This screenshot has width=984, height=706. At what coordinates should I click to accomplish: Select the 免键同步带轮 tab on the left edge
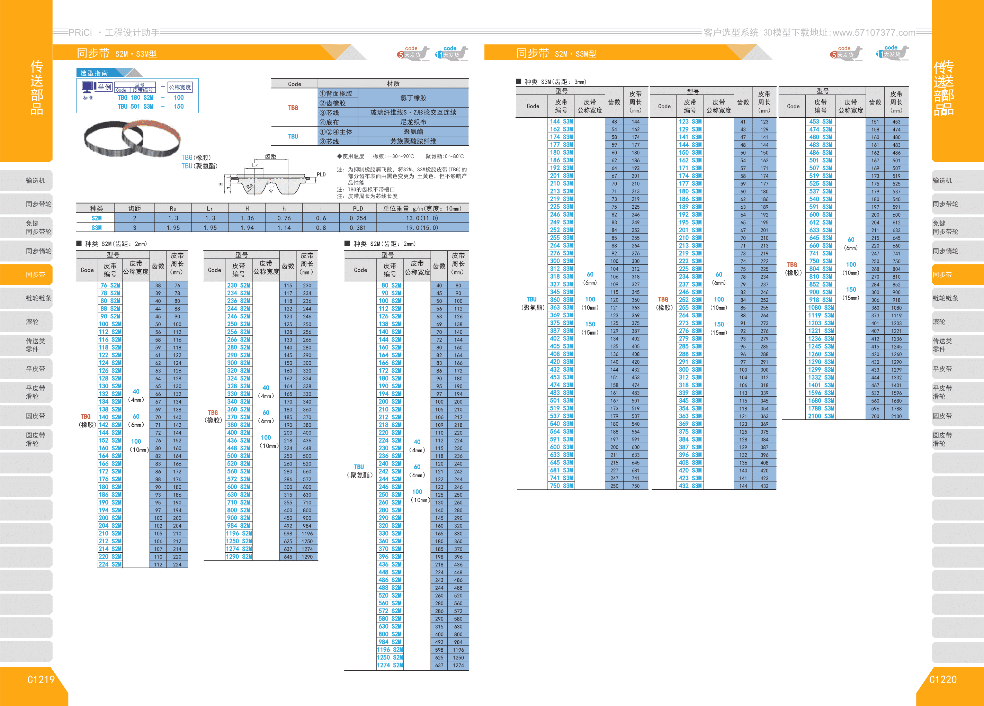[x=26, y=227]
